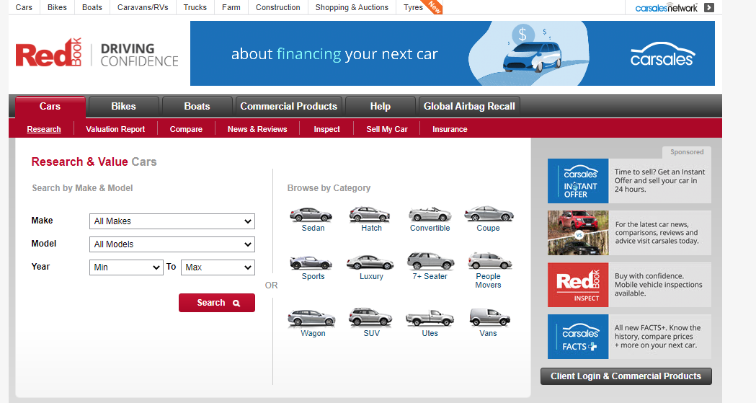
Task: Browse the 7+ Seater category icon
Action: [x=430, y=261]
